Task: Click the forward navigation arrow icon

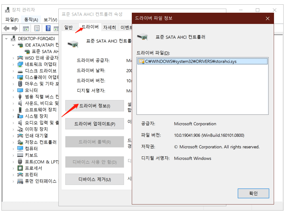Action: pyautogui.click(x=14, y=28)
